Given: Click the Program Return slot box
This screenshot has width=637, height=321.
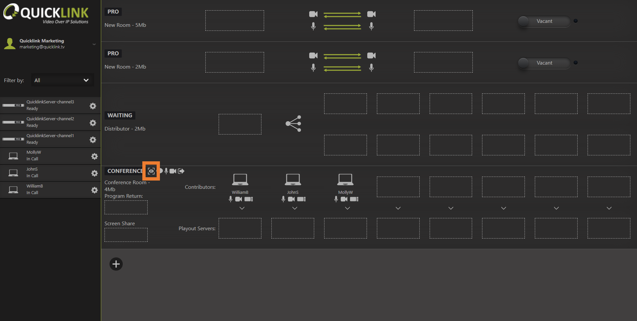Looking at the screenshot, I should point(126,207).
